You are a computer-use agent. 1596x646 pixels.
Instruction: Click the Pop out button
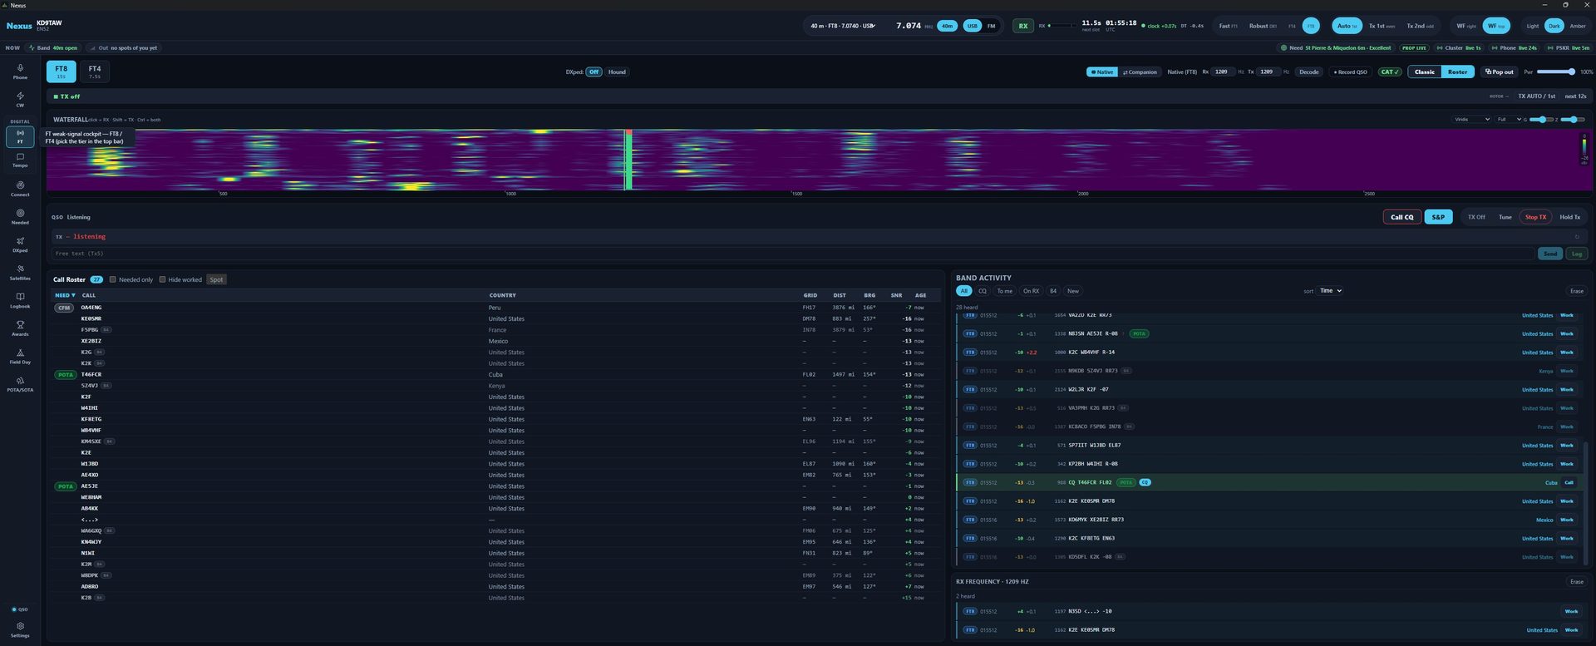(1499, 72)
